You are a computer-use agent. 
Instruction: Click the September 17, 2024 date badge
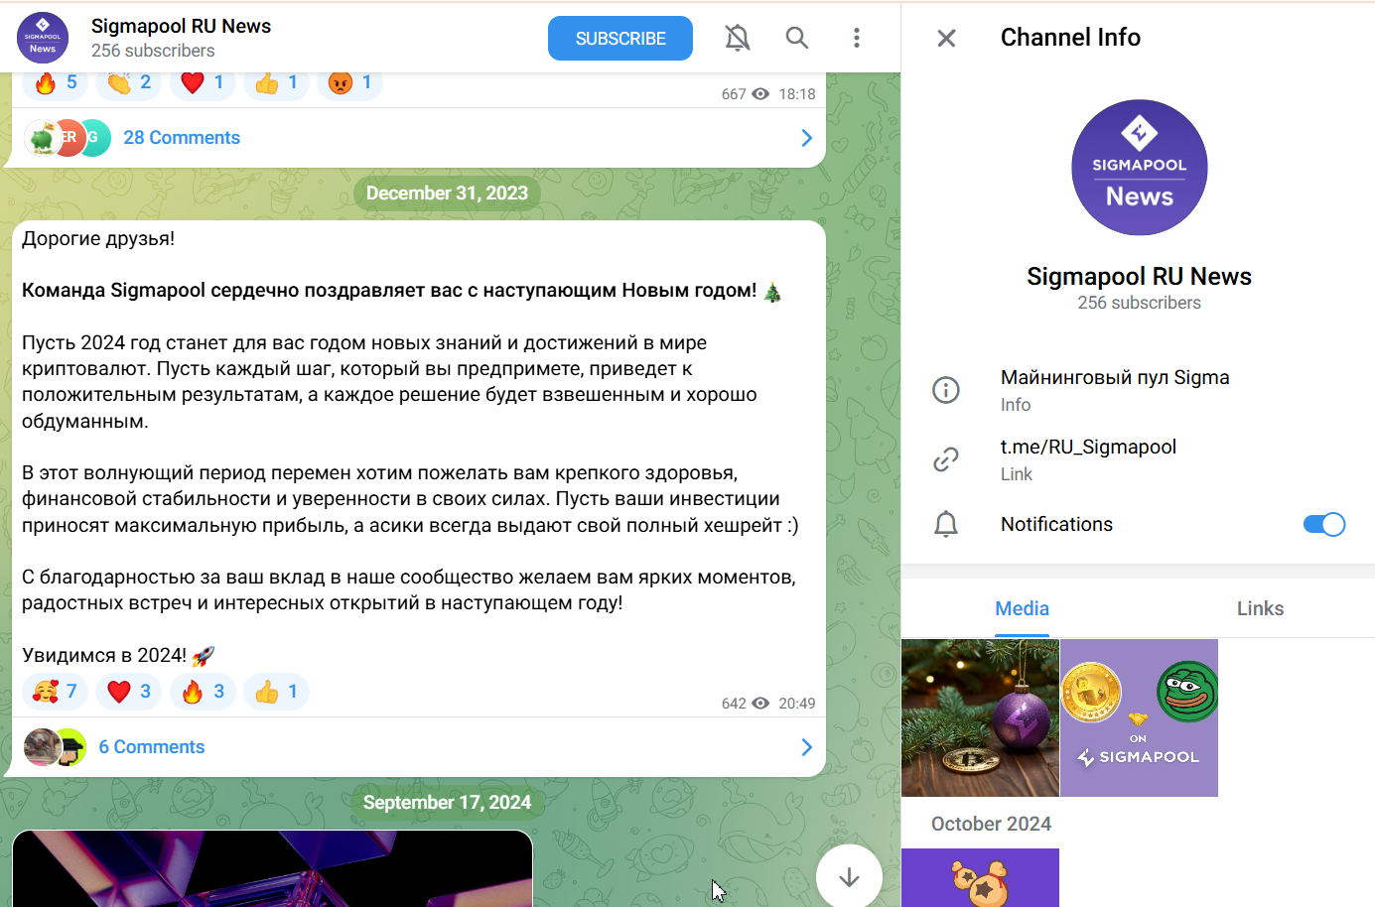click(447, 803)
